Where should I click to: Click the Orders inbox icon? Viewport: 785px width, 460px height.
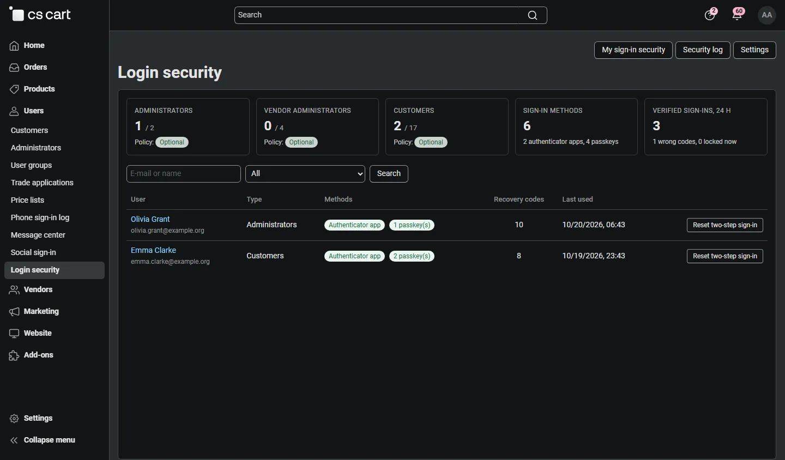14,68
